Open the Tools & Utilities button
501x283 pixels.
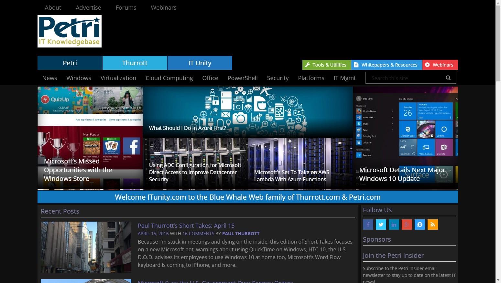click(x=327, y=65)
